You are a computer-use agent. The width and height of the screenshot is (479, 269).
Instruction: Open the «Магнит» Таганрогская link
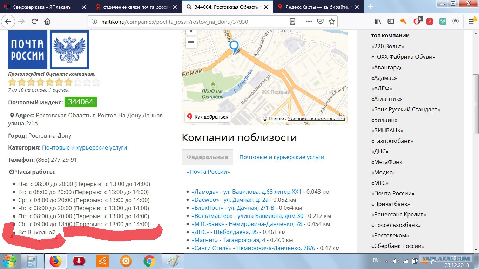(x=228, y=240)
